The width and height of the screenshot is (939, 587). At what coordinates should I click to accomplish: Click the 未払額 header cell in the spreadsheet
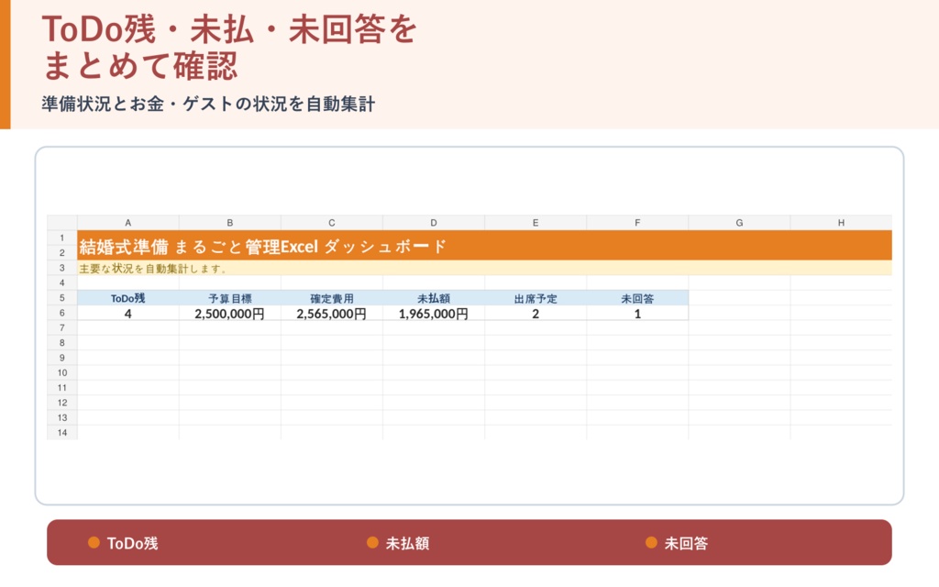click(x=434, y=298)
